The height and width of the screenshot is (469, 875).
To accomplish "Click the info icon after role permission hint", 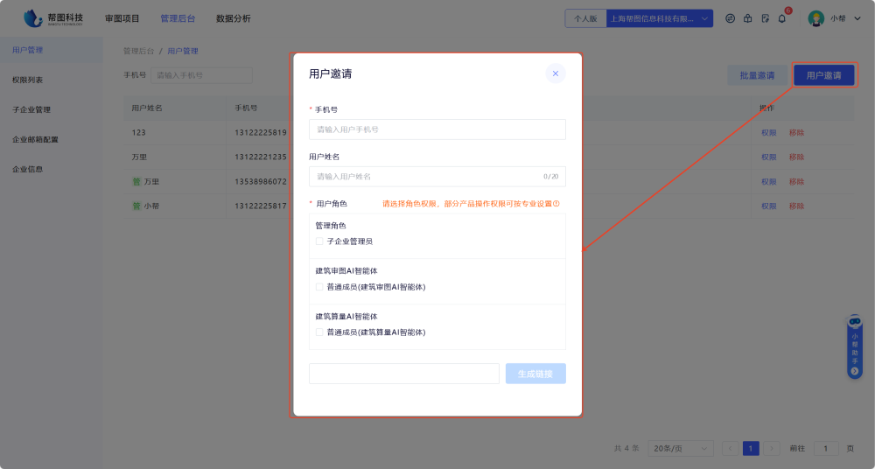I will click(x=556, y=204).
